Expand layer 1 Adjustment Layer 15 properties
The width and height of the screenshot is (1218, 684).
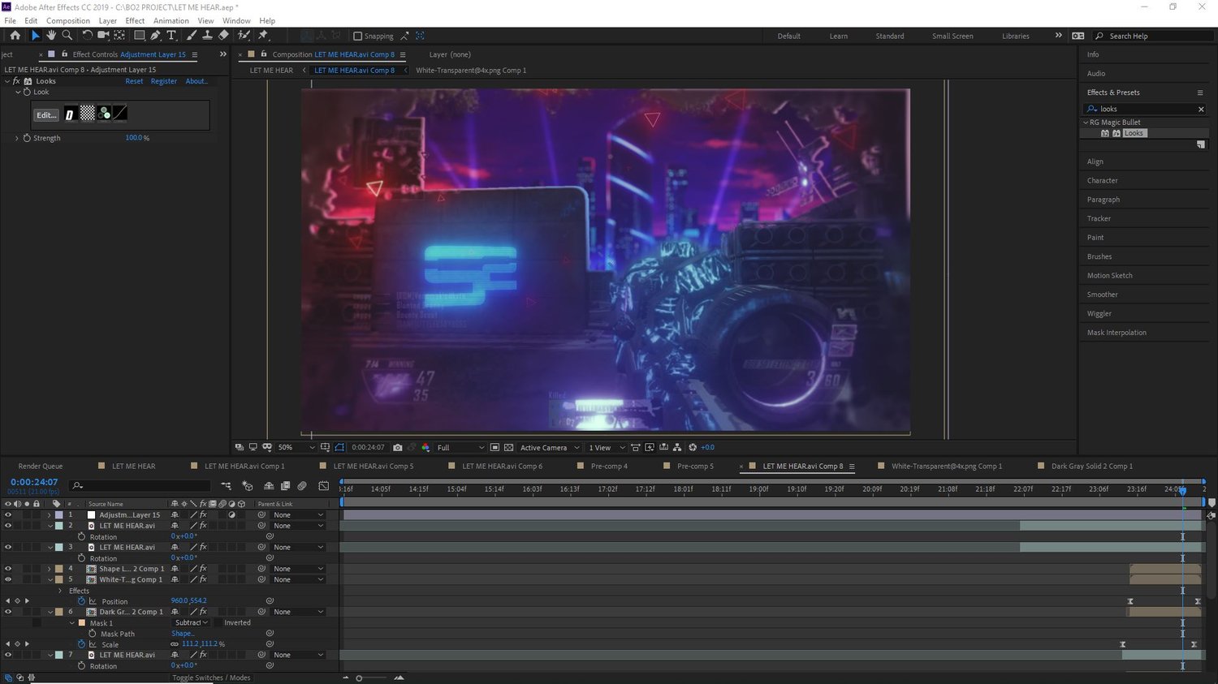point(50,514)
